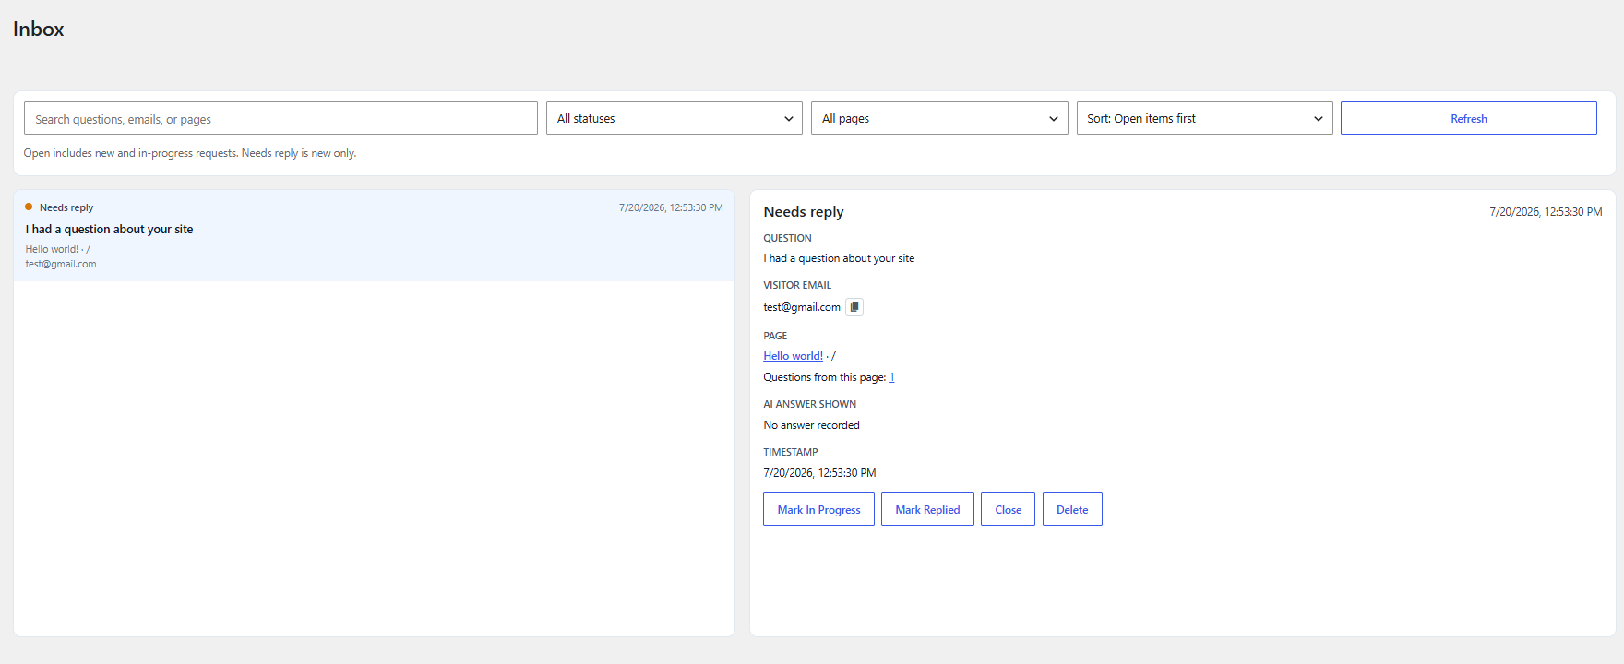Click the list item's 7/20/2026 timestamp

point(671,207)
